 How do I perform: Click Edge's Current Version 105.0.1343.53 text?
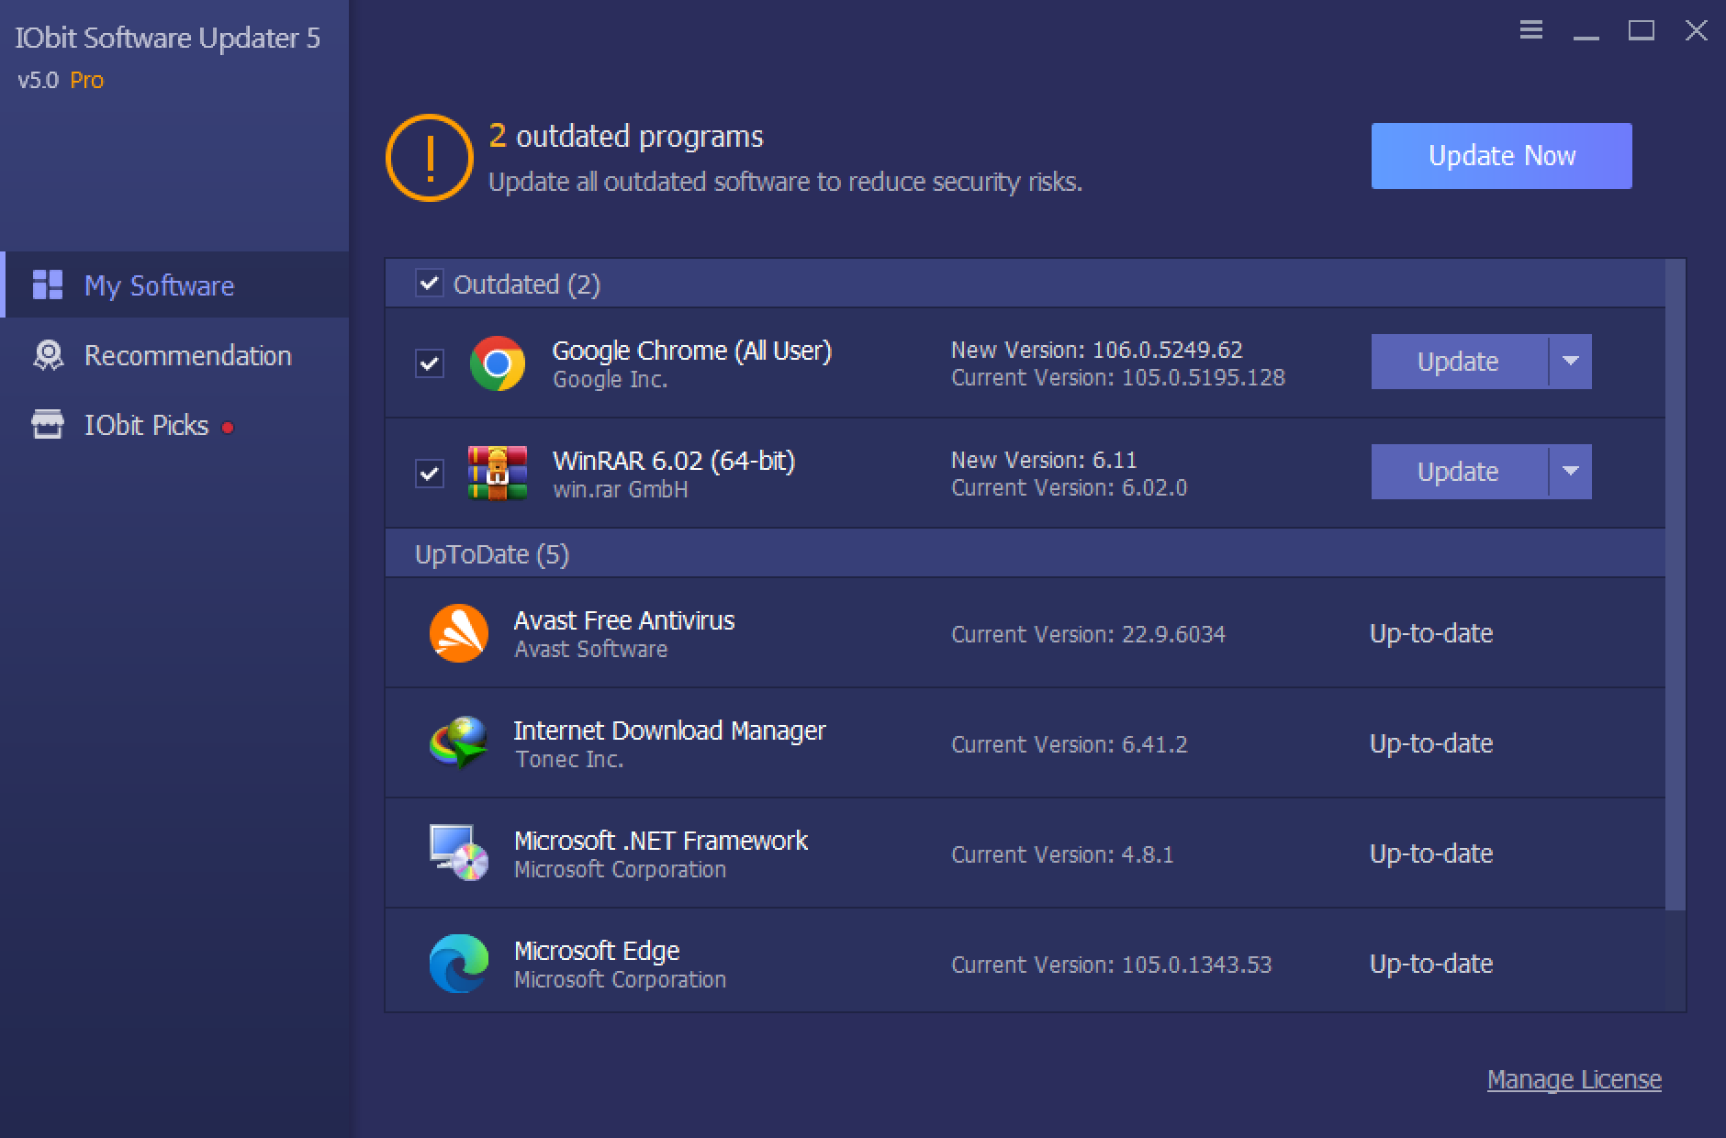(x=1111, y=965)
